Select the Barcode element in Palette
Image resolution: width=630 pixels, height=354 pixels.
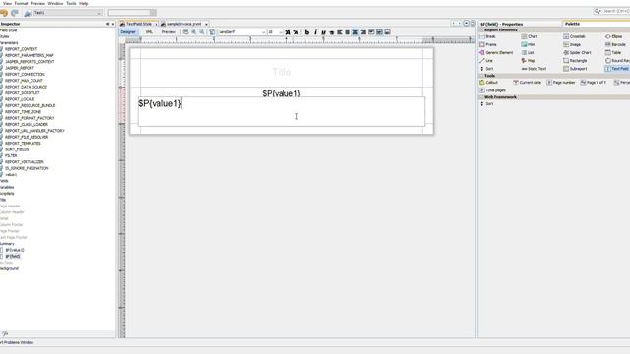[615, 44]
